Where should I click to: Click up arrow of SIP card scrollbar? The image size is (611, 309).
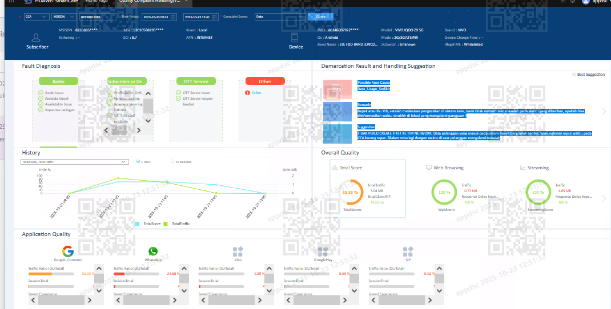439,269
